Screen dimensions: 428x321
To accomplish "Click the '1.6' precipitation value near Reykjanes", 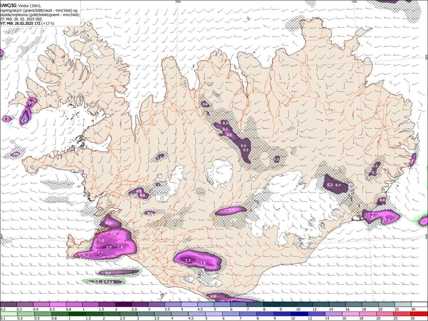I will 120,247.
